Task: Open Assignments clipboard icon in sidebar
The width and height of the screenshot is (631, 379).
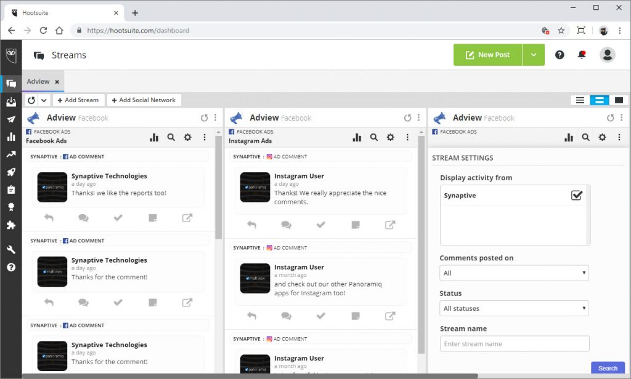Action: (11, 189)
